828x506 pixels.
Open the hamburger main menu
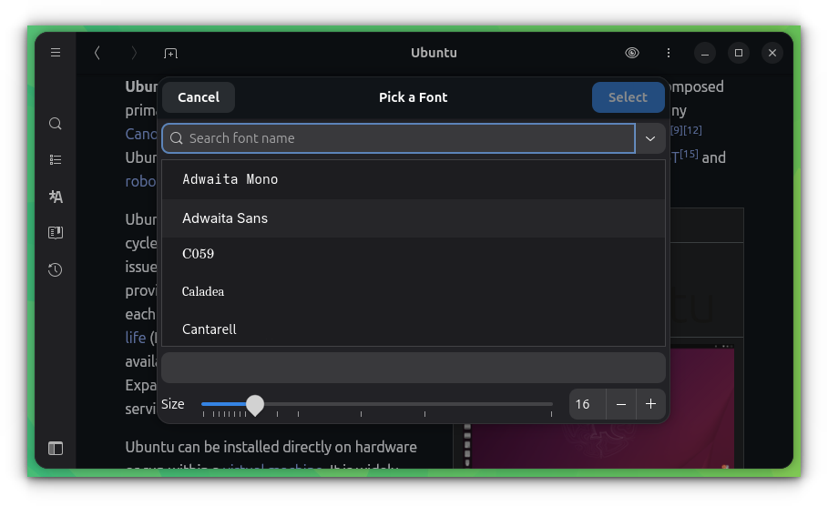(56, 53)
